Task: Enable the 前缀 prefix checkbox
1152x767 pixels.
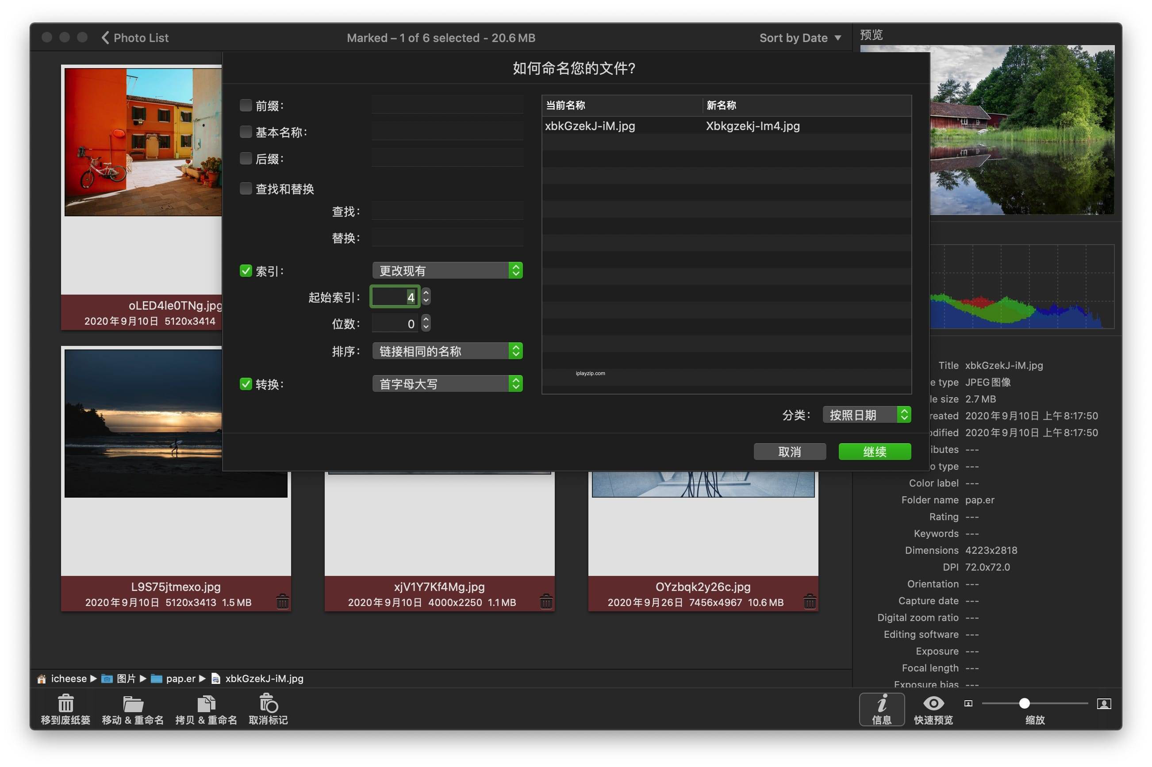Action: (x=246, y=105)
